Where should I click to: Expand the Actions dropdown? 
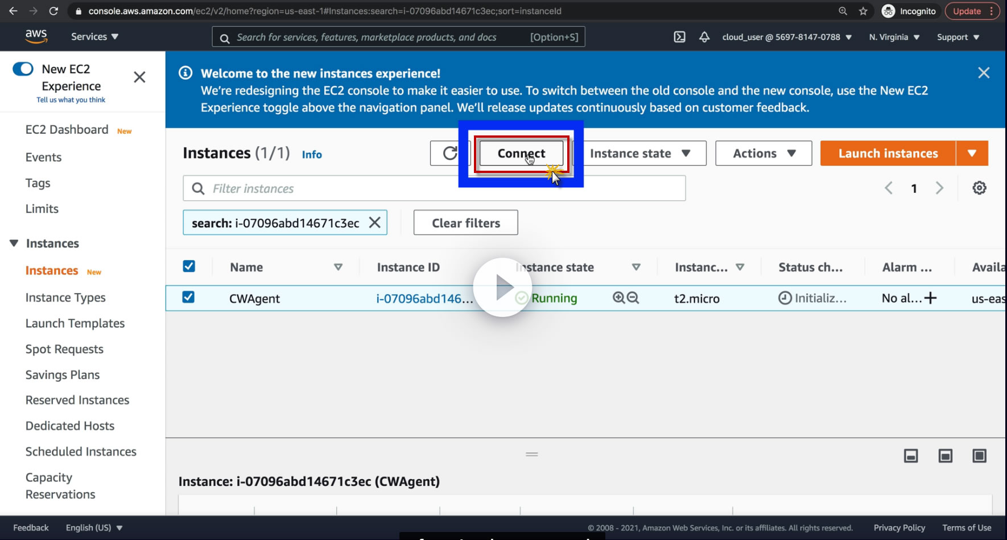point(763,154)
